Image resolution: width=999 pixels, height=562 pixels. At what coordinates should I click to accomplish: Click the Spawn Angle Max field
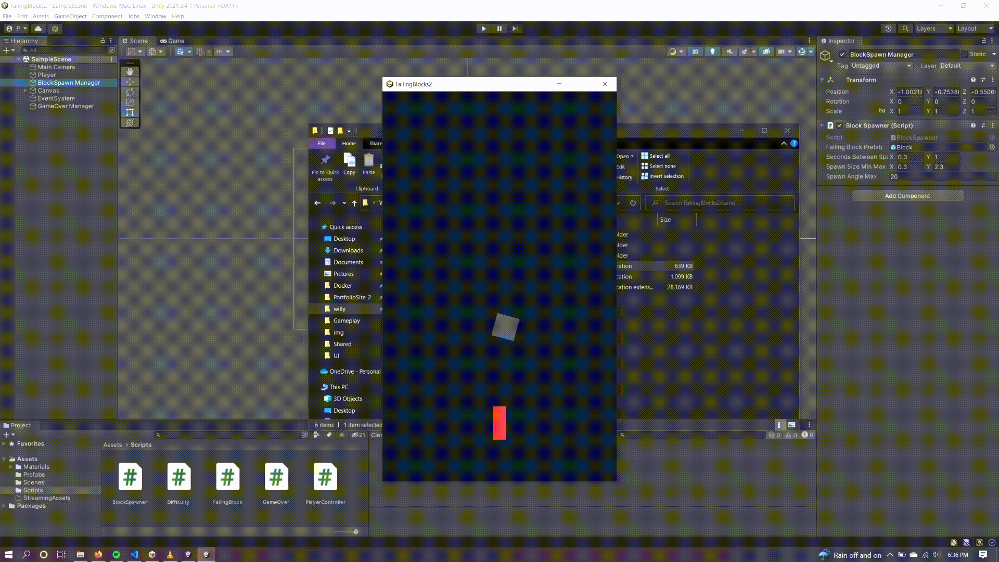(942, 176)
